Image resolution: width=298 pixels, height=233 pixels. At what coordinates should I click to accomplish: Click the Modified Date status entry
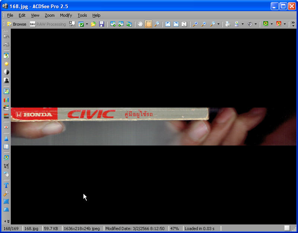click(x=135, y=229)
